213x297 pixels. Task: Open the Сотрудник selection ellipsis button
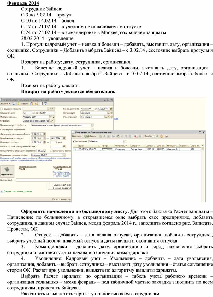coord(51,121)
